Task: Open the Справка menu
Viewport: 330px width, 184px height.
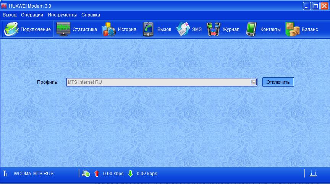Action: click(91, 15)
